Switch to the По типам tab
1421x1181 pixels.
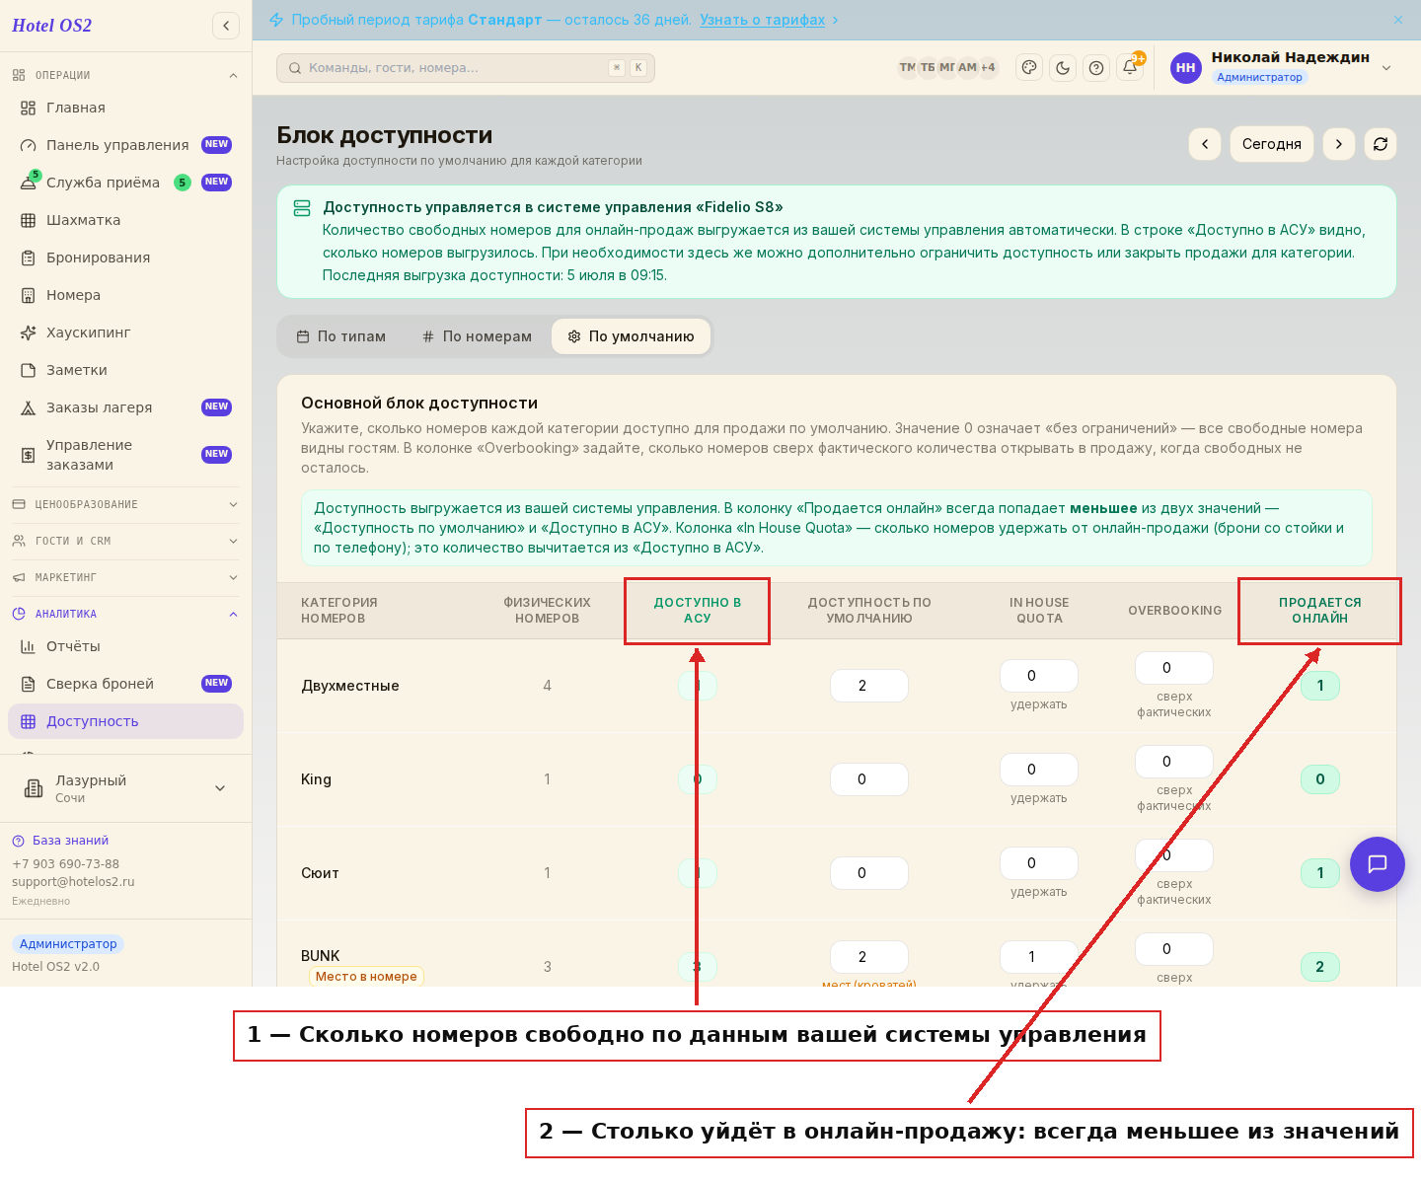341,336
